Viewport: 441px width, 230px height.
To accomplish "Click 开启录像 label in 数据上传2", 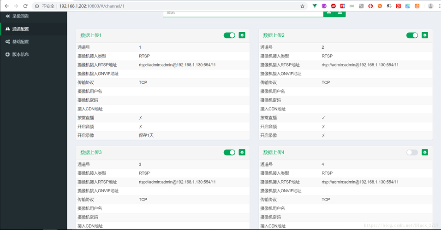I will 268,136.
